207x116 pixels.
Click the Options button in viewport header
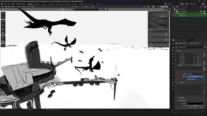point(167,9)
